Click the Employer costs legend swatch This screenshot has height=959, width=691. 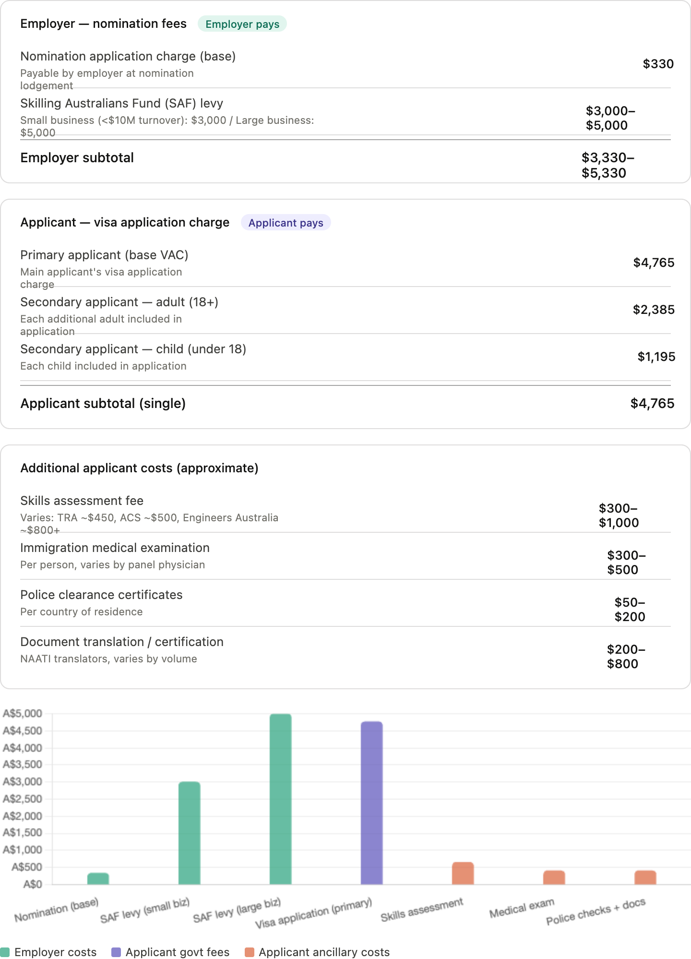[5, 952]
